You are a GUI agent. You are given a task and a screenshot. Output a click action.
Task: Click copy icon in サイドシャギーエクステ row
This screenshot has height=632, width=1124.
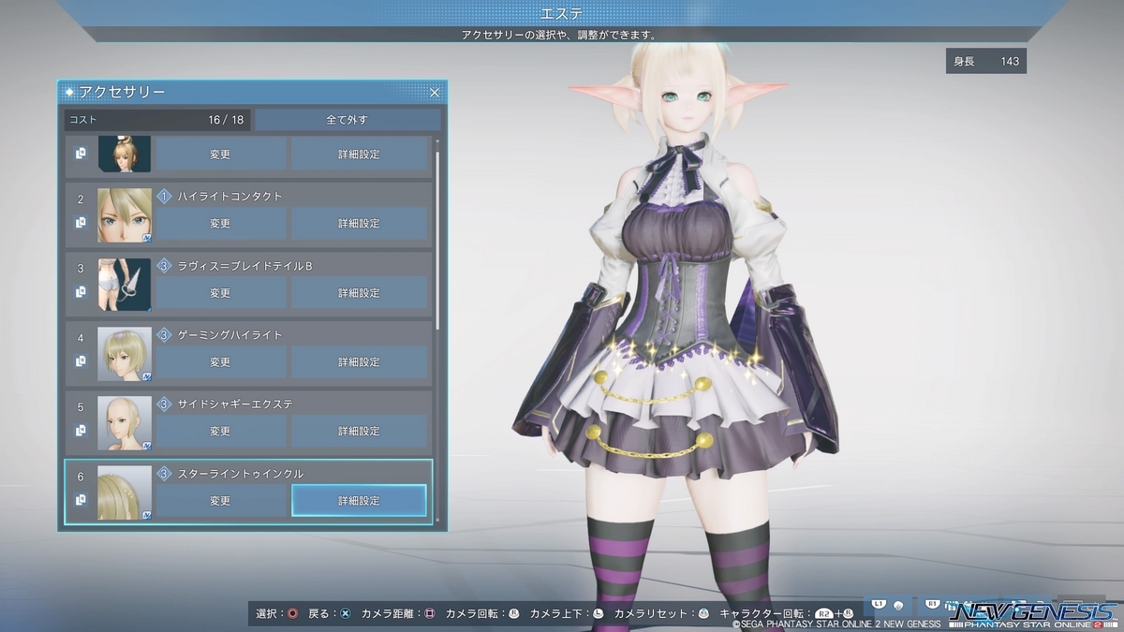(x=81, y=431)
